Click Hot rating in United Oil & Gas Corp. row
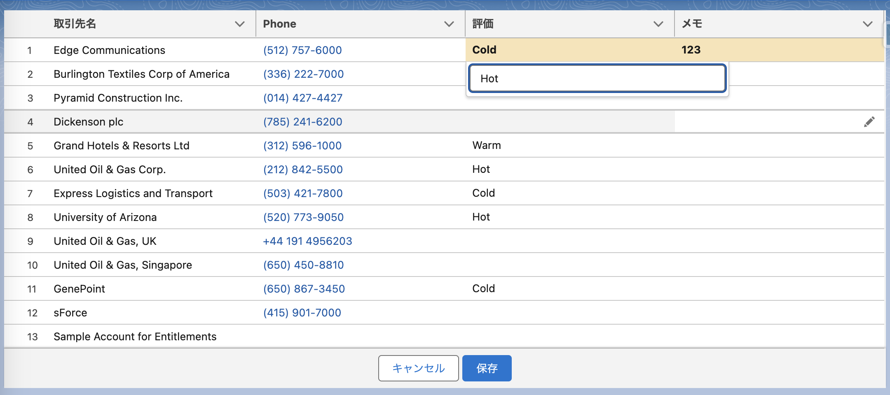Image resolution: width=890 pixels, height=395 pixels. (x=481, y=169)
